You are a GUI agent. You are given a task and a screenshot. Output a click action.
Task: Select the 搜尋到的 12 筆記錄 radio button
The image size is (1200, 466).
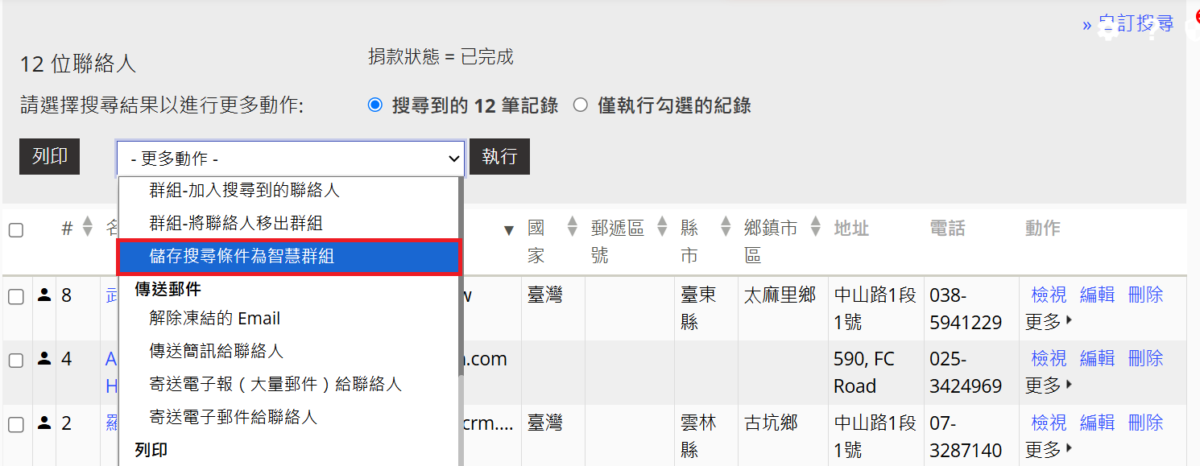coord(374,105)
